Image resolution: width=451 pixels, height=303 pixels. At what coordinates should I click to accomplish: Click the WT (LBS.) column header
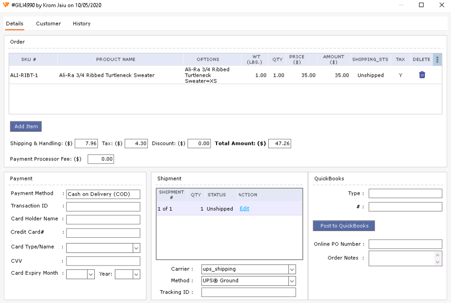point(255,59)
